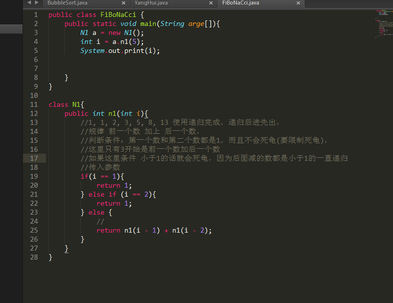The width and height of the screenshot is (393, 303).
Task: Click line number 1 in the gutter
Action: [36, 15]
